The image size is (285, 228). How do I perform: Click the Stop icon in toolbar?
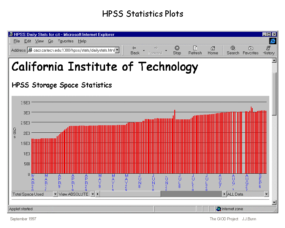click(177, 48)
